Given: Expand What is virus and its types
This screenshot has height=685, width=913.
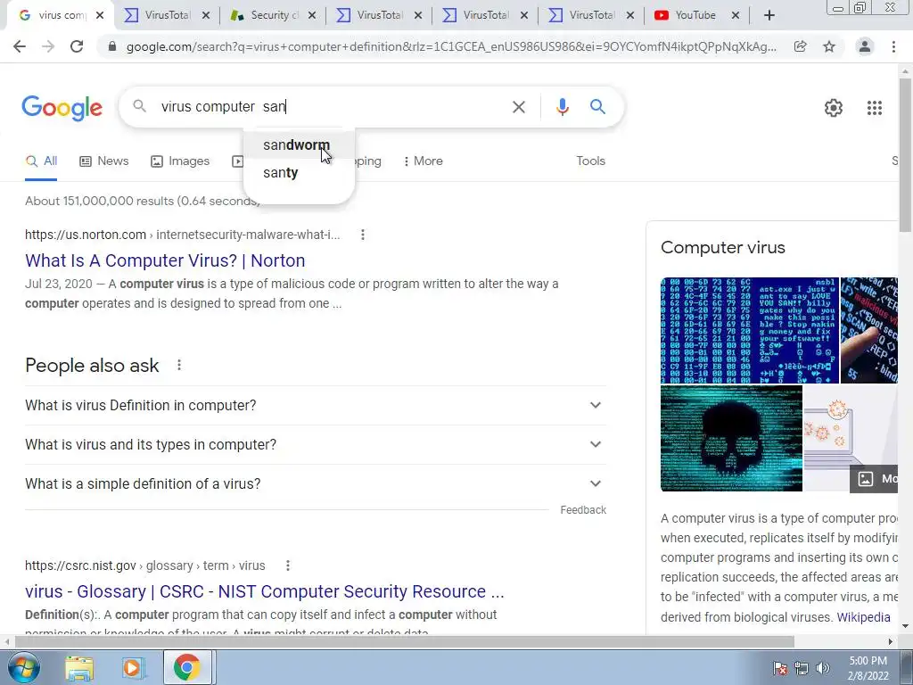Looking at the screenshot, I should coord(316,444).
